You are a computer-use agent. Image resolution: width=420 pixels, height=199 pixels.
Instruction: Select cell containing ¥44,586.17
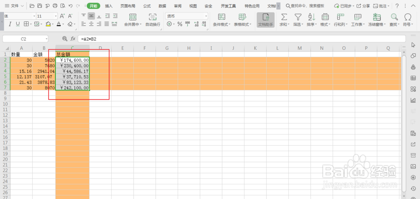coord(72,71)
